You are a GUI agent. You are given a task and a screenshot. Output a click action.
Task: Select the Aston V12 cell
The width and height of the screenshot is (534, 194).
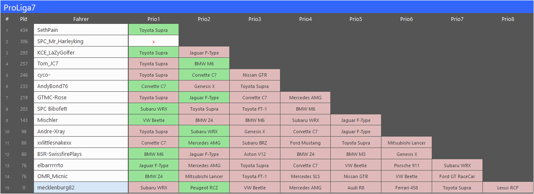click(x=254, y=154)
